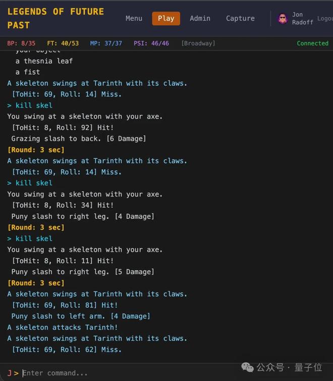Switch to the Play tab
This screenshot has height=381, width=333.
pyautogui.click(x=165, y=18)
